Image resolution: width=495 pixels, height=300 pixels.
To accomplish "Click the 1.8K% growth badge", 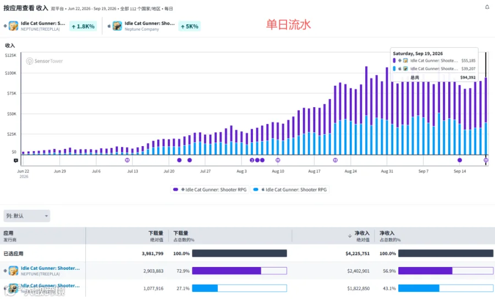I will point(83,26).
